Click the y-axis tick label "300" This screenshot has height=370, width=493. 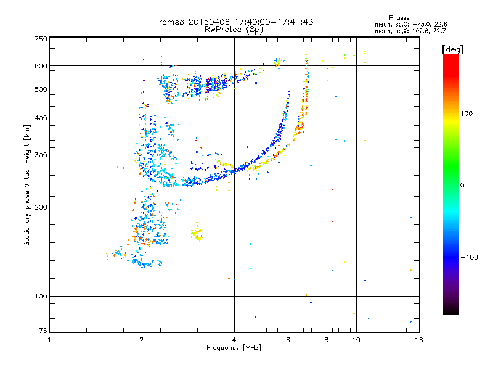[x=41, y=155]
